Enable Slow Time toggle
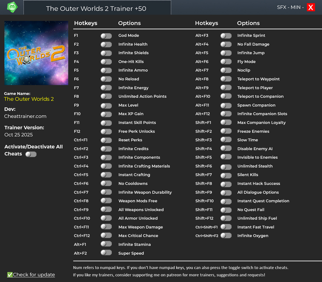The width and height of the screenshot is (322, 282). [x=226, y=140]
